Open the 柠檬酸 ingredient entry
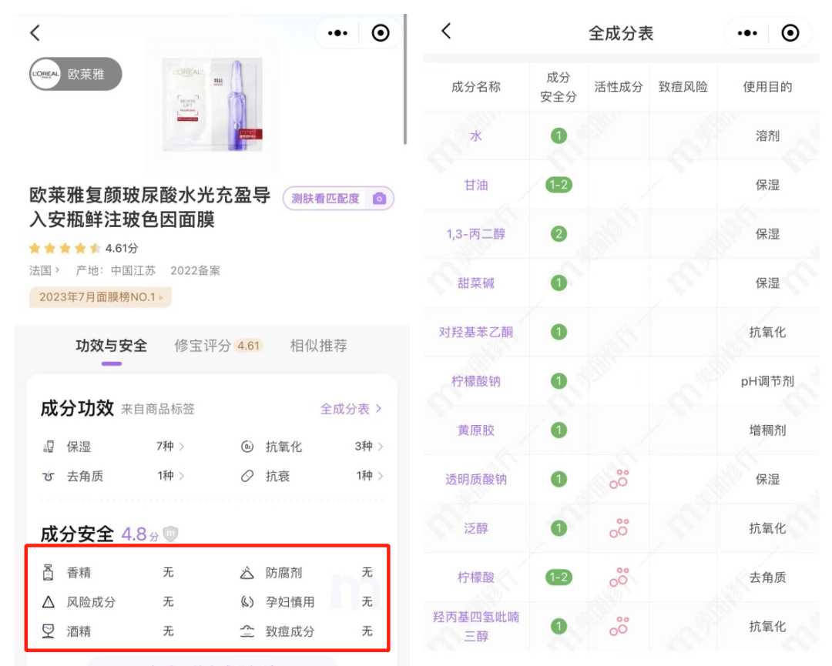This screenshot has height=666, width=832. point(476,577)
